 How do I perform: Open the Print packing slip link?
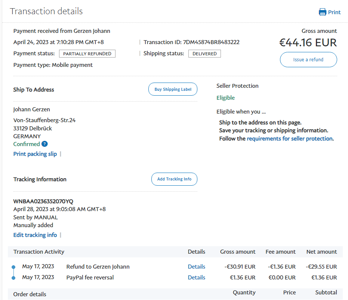pos(35,154)
